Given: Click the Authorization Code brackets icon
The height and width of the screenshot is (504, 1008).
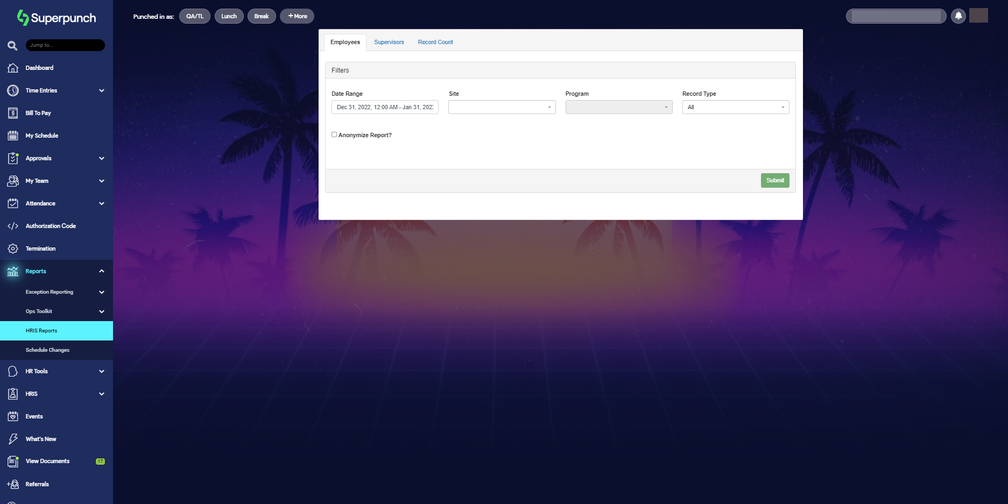Looking at the screenshot, I should [13, 226].
